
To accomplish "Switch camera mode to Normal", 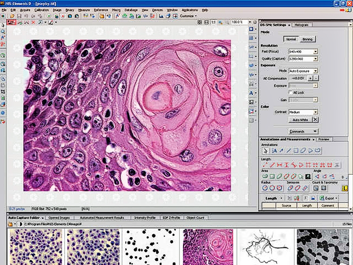I will click(x=291, y=39).
